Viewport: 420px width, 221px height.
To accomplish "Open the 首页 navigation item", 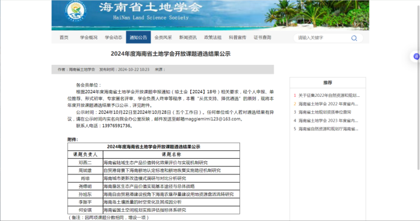I will (64, 38).
